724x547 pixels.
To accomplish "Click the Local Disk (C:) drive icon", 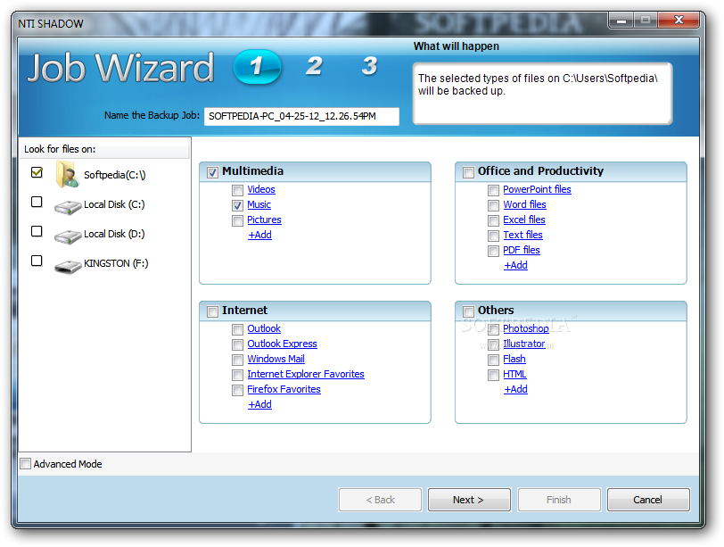I will (x=68, y=207).
